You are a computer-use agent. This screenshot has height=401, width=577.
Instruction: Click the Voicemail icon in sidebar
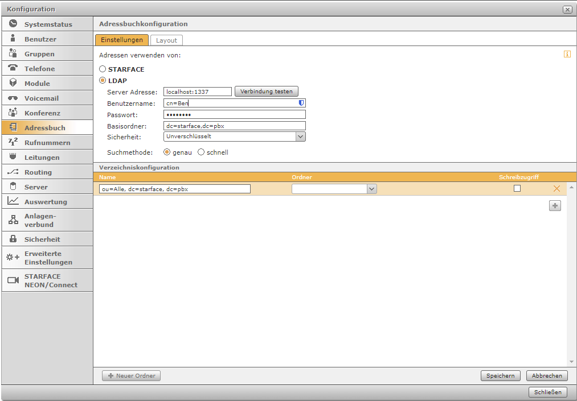(x=13, y=98)
